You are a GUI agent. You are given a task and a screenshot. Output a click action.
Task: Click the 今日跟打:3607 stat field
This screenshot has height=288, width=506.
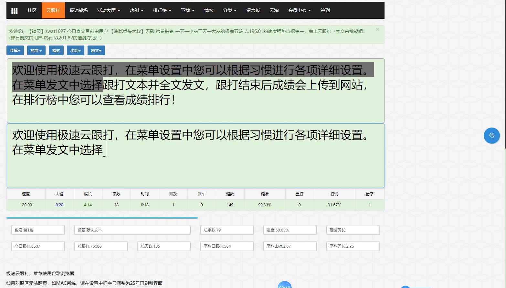(x=37, y=246)
